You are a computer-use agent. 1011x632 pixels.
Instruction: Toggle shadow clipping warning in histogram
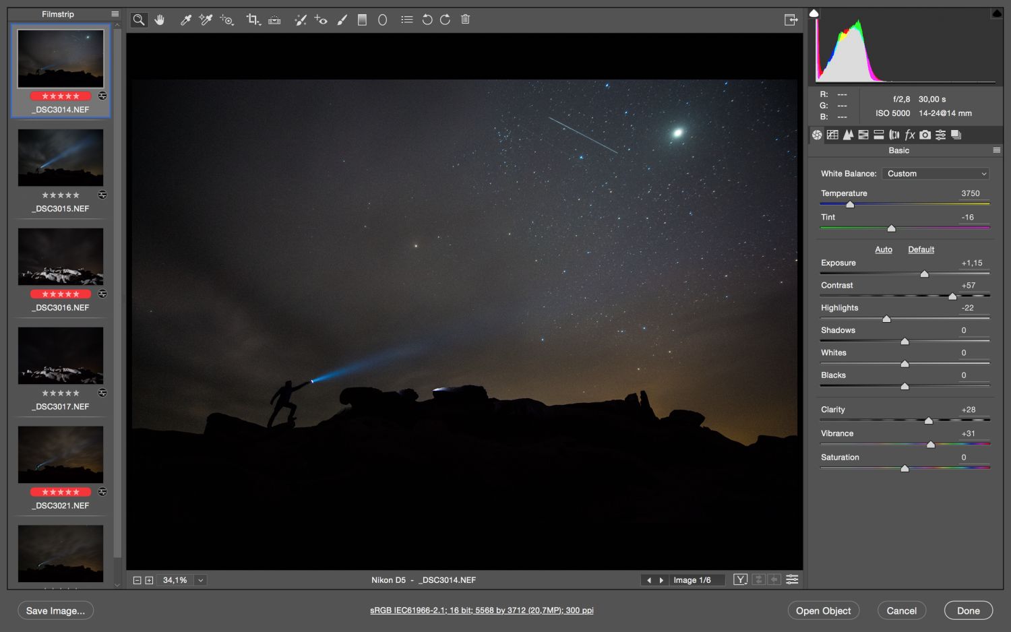(814, 13)
